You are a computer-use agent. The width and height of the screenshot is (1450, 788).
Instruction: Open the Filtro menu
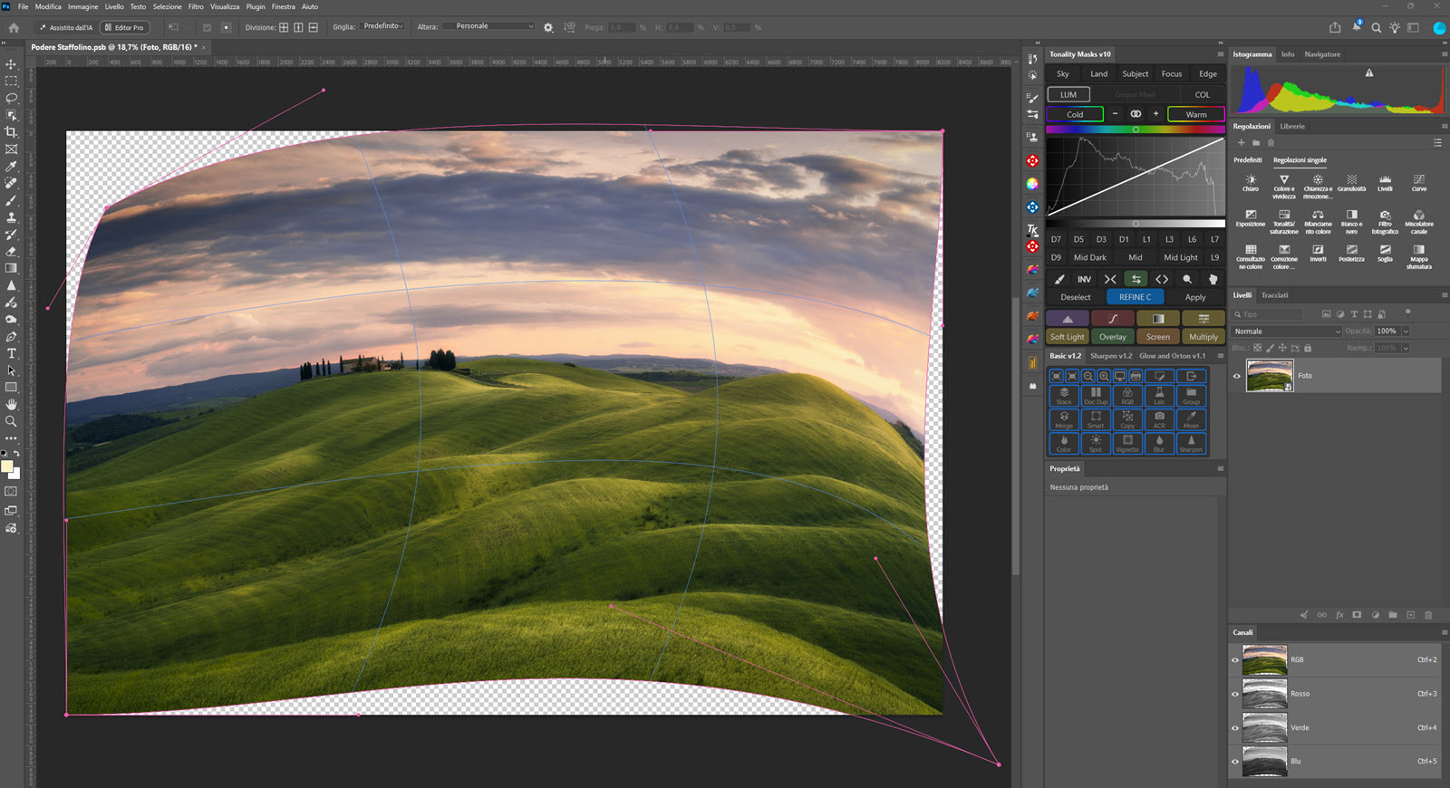pyautogui.click(x=196, y=6)
